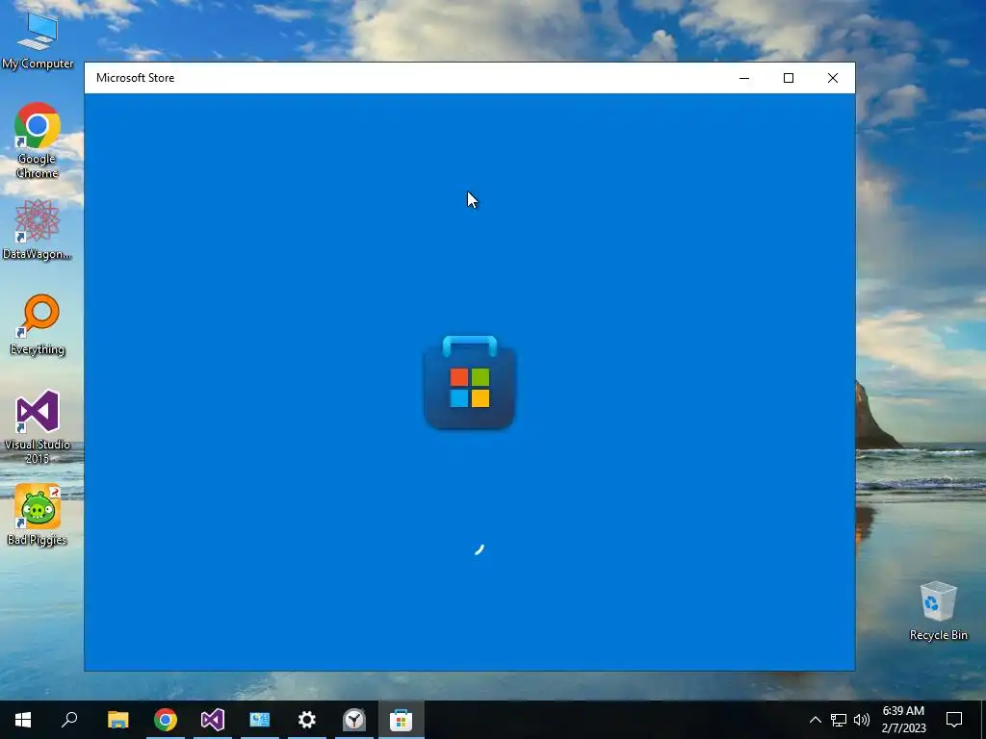986x739 pixels.
Task: Select the Recycle Bin desktop icon
Action: click(x=938, y=611)
